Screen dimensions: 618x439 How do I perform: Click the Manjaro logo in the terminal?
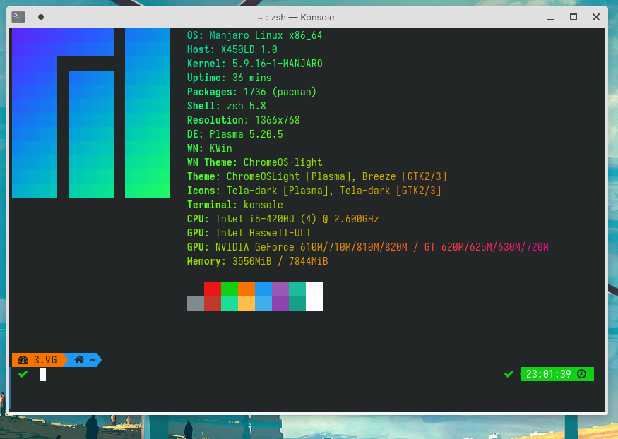point(91,113)
